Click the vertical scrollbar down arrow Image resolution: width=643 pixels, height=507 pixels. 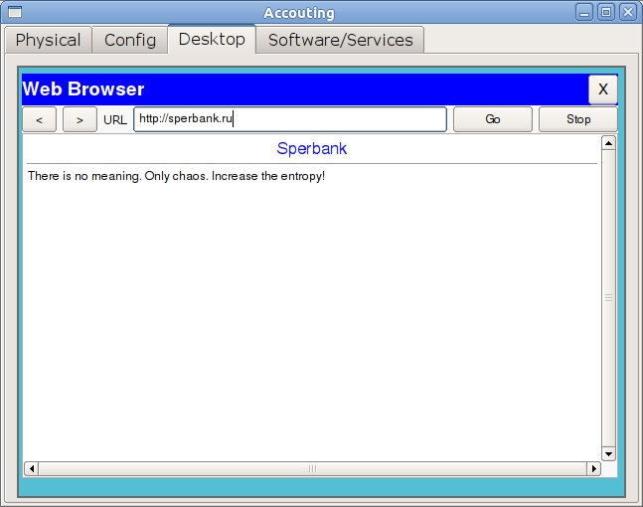pyautogui.click(x=609, y=452)
